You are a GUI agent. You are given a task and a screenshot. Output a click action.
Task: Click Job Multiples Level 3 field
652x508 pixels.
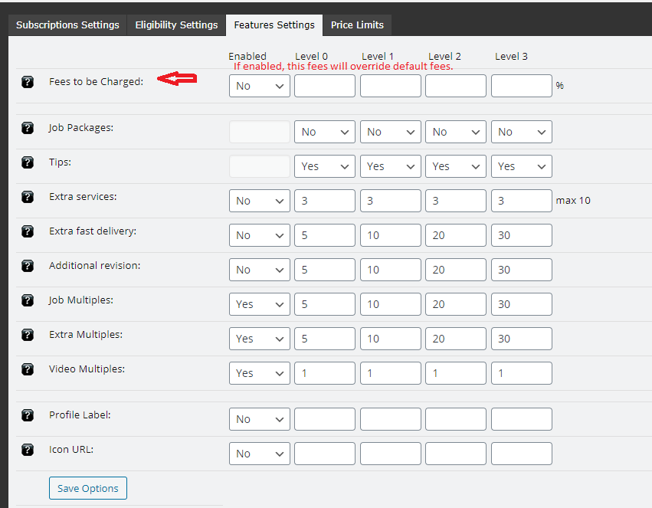tap(522, 305)
